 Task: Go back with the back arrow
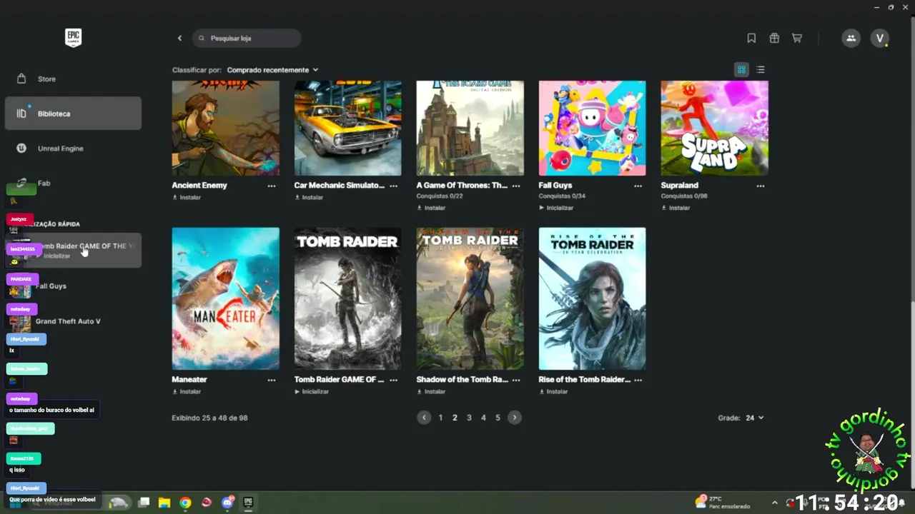point(179,38)
